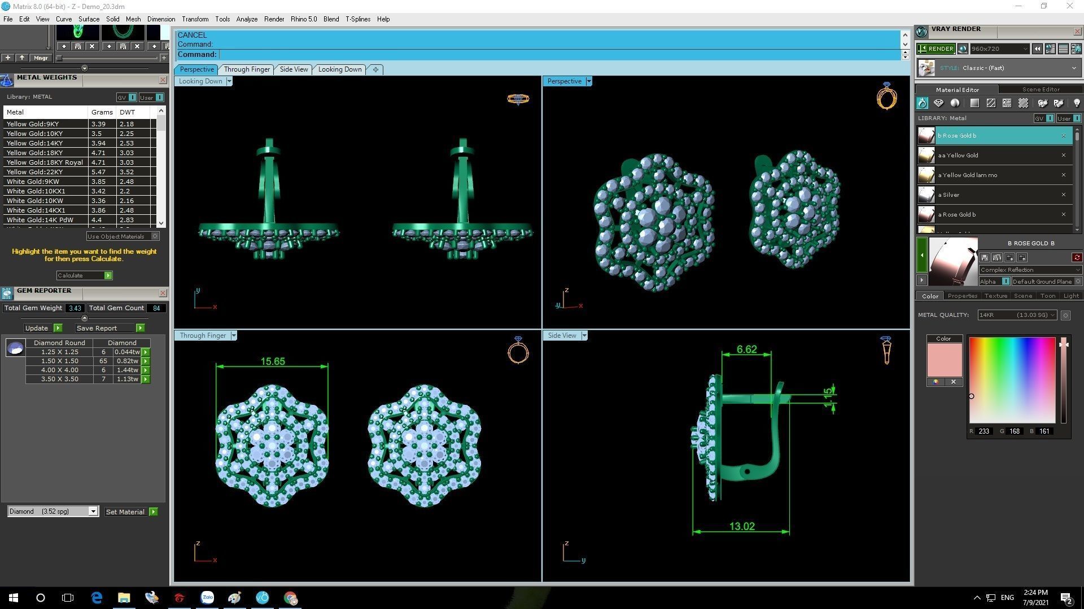
Task: Click the rewind arrows icon beside resolution
Action: 1038,49
